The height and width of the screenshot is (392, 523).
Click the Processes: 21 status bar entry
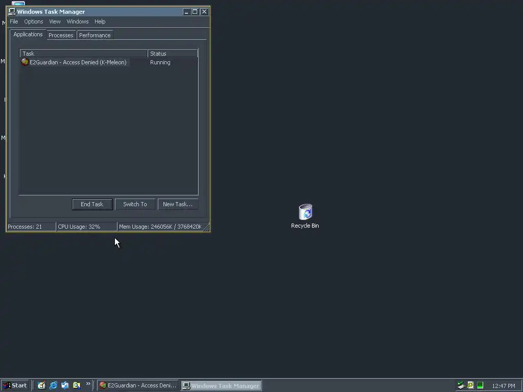pyautogui.click(x=31, y=227)
